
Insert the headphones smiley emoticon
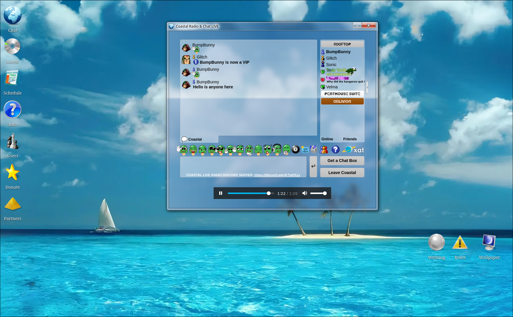[277, 150]
